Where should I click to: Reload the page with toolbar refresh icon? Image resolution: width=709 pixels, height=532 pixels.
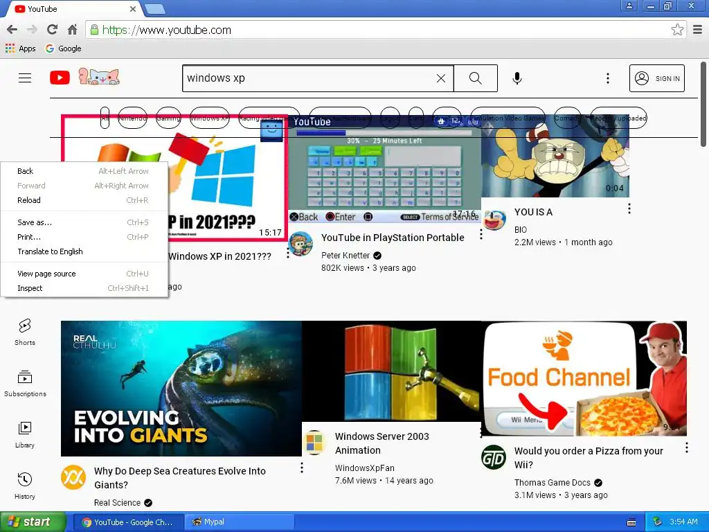point(52,30)
